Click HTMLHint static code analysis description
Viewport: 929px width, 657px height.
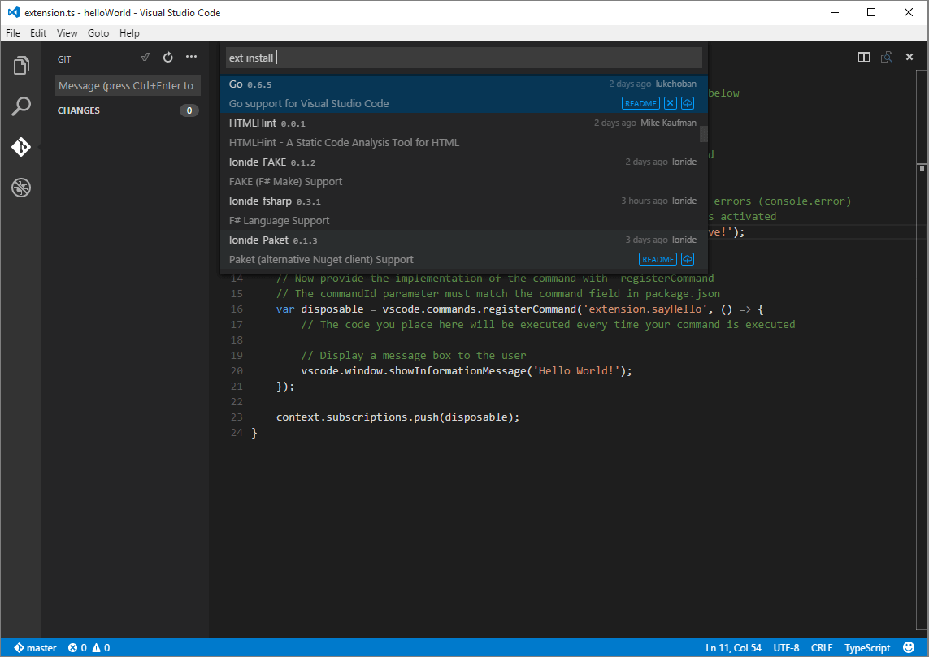pyautogui.click(x=344, y=143)
